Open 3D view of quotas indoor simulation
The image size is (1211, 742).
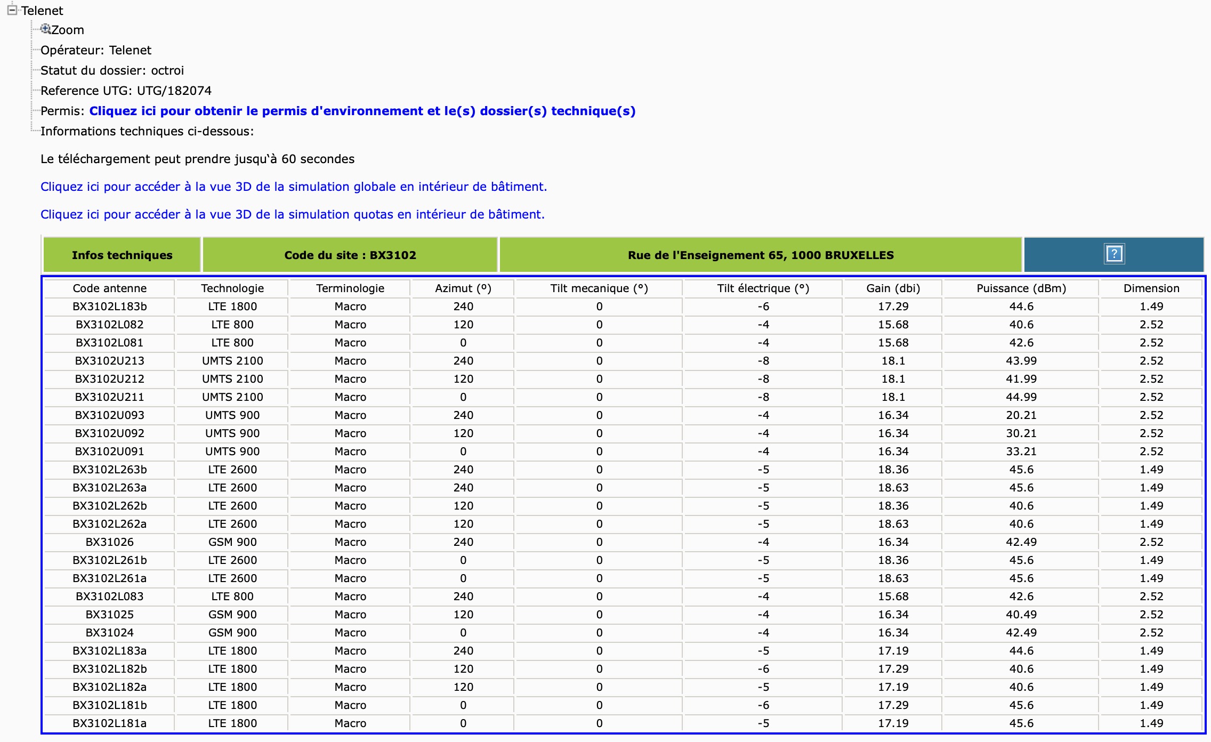(x=293, y=214)
